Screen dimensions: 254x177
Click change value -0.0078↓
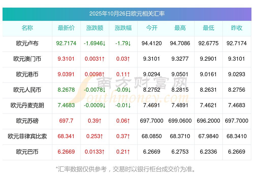coord(94,90)
